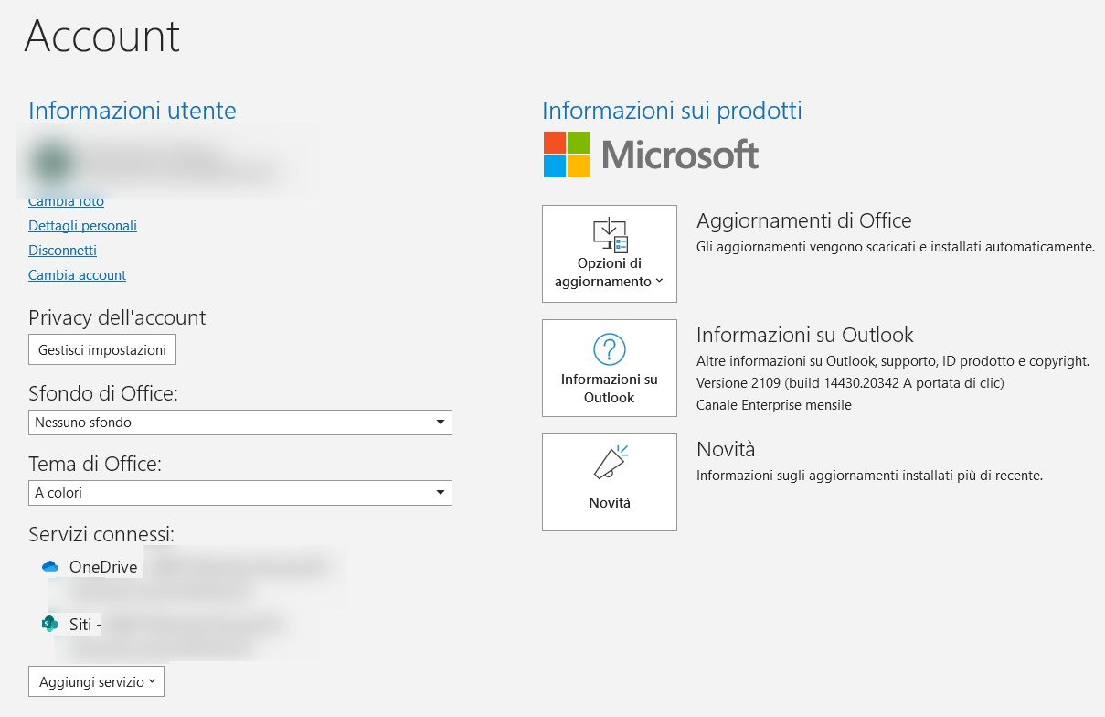Click the 'Tema di Office:' label

tap(95, 464)
